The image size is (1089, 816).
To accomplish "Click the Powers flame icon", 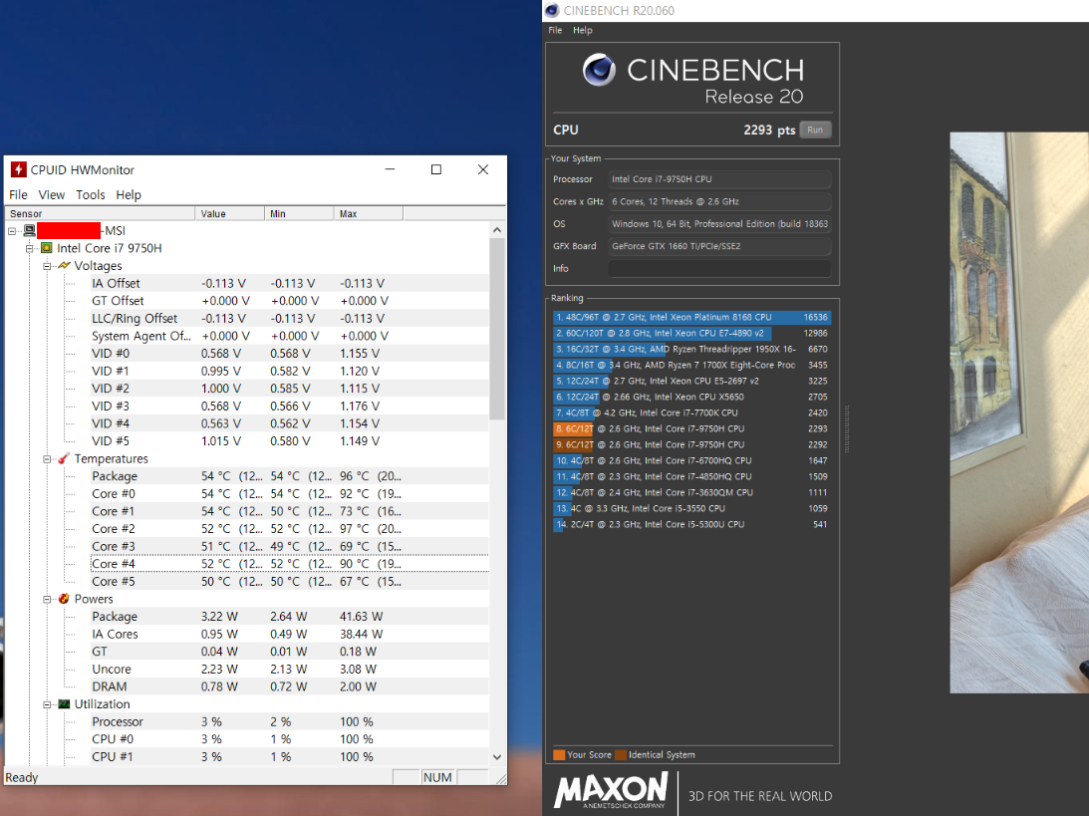I will (x=64, y=599).
